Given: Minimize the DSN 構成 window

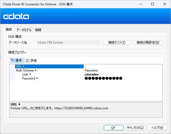Looking at the screenshot, I should (x=141, y=4).
